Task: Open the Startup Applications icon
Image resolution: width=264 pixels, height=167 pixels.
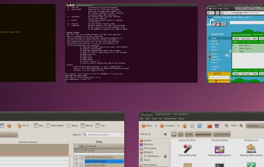Action: (x=219, y=150)
